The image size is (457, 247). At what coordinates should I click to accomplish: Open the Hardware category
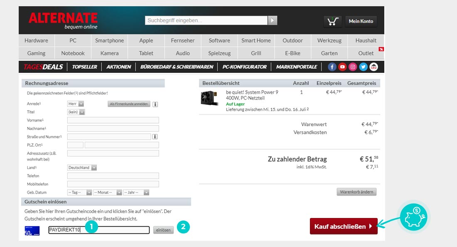pyautogui.click(x=37, y=40)
